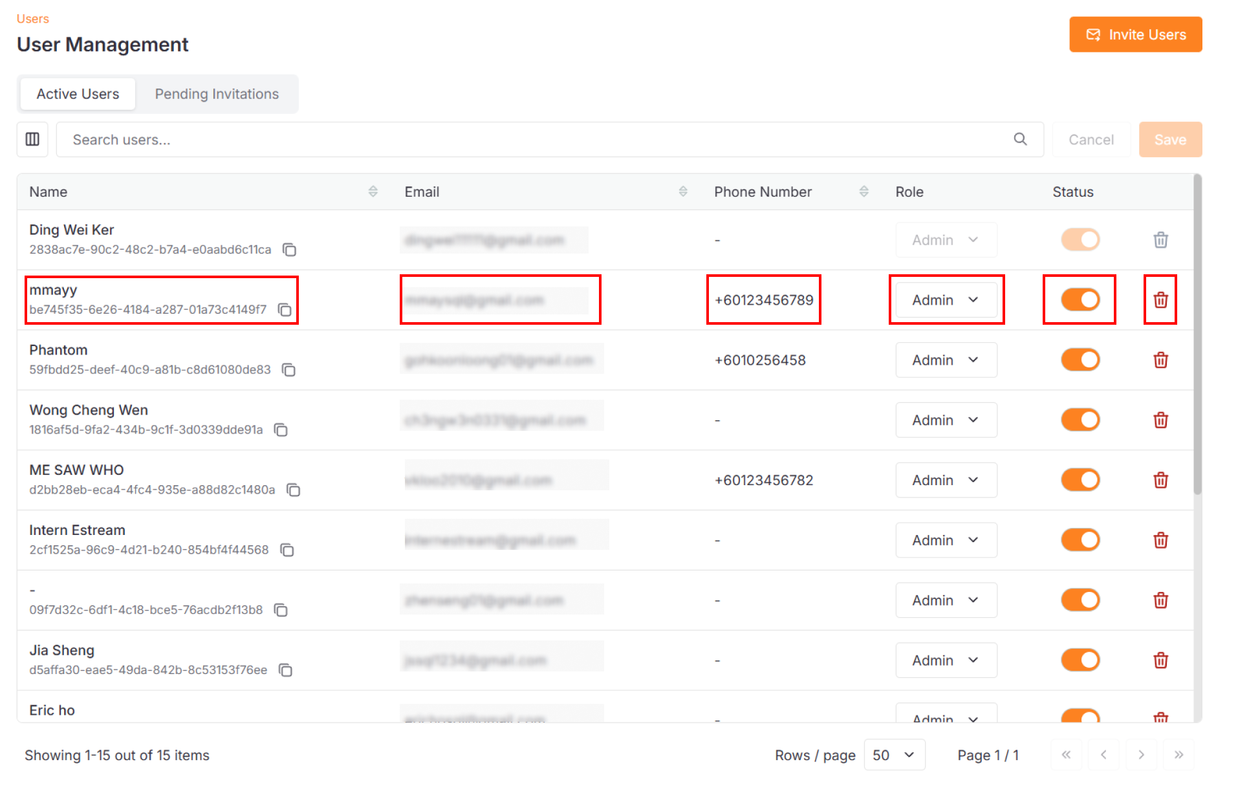This screenshot has height=806, width=1238.
Task: Toggle Wong Cheng Wen's status off
Action: tap(1079, 419)
